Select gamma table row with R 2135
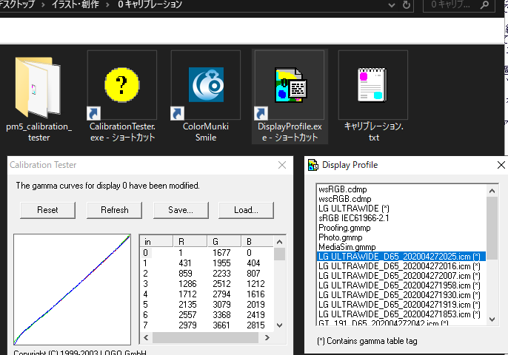The width and height of the screenshot is (508, 355). [207, 305]
